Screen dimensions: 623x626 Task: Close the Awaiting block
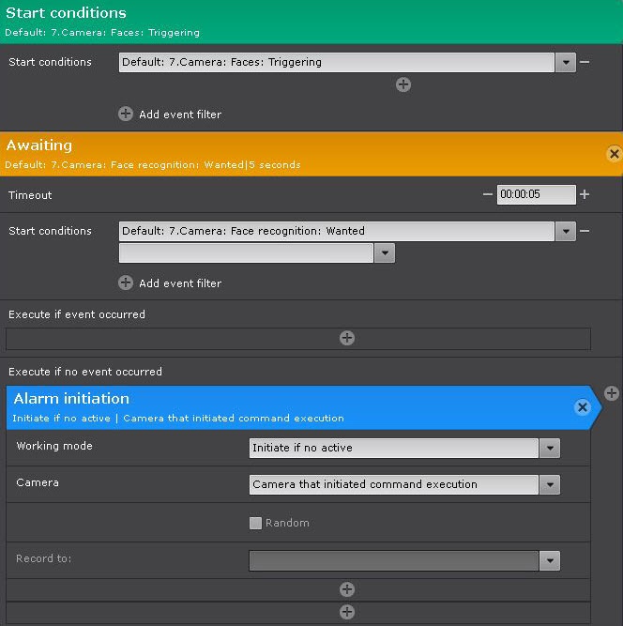click(614, 154)
